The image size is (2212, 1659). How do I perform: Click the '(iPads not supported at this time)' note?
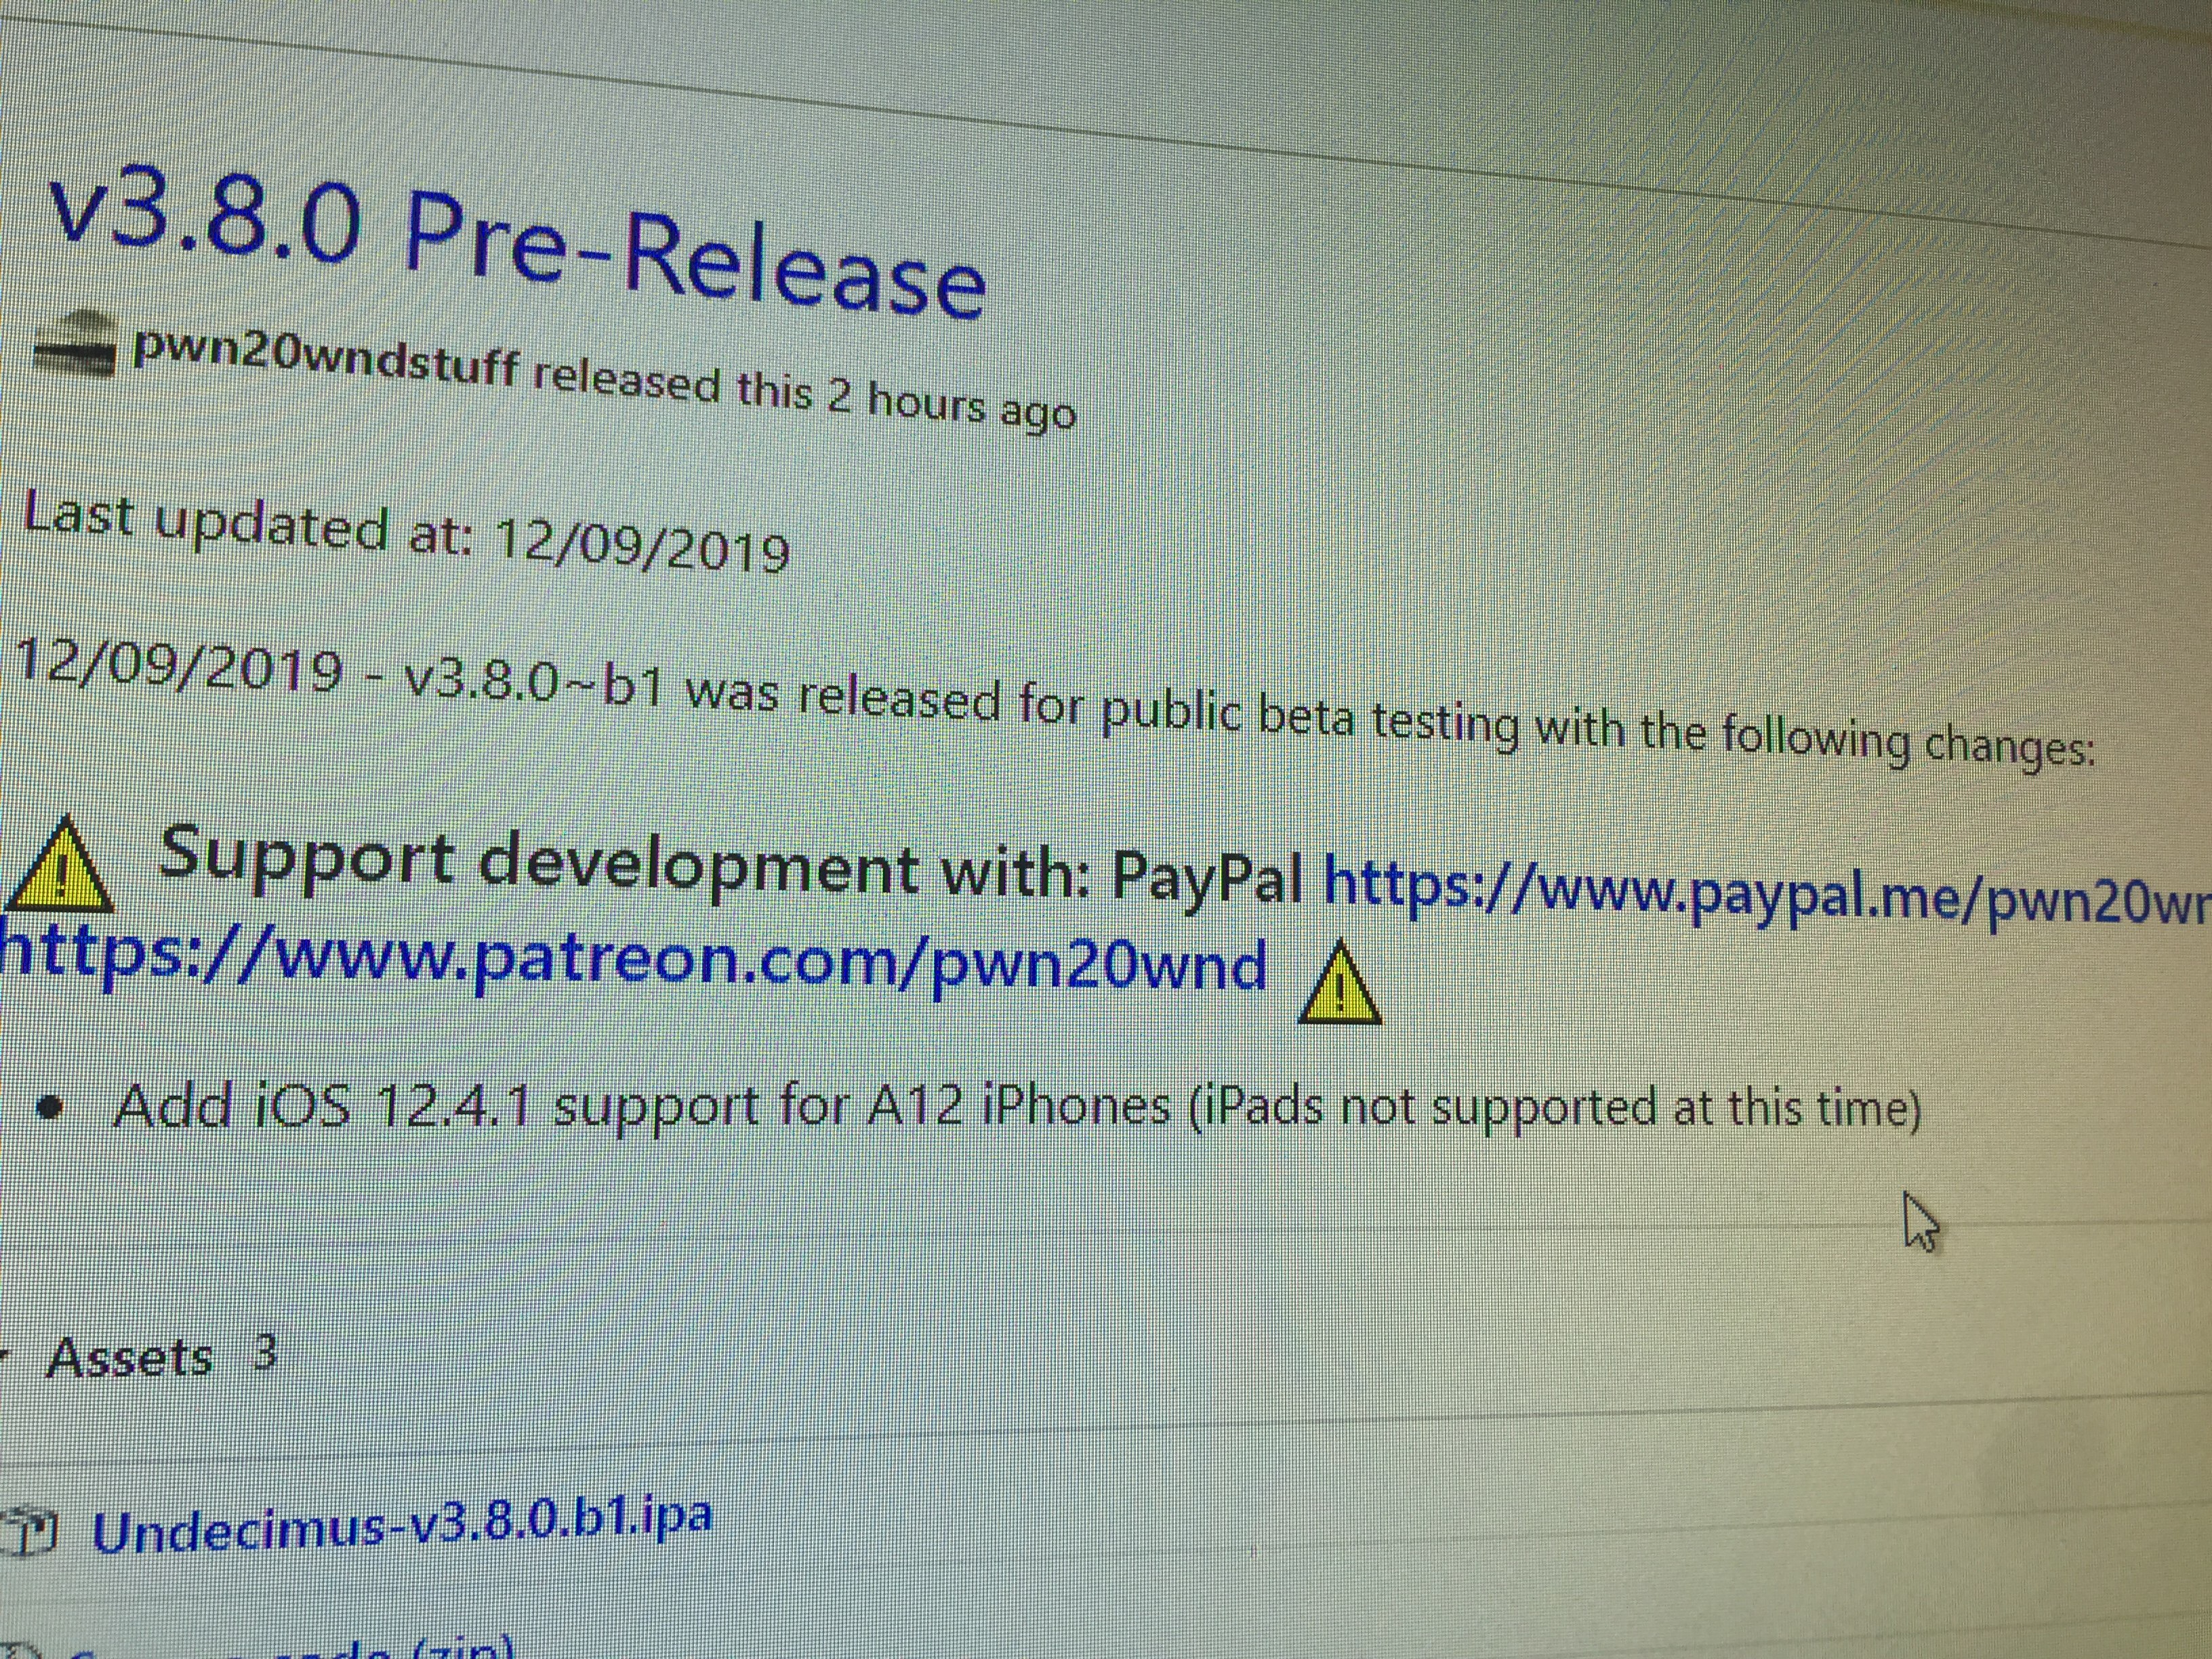click(1553, 1109)
